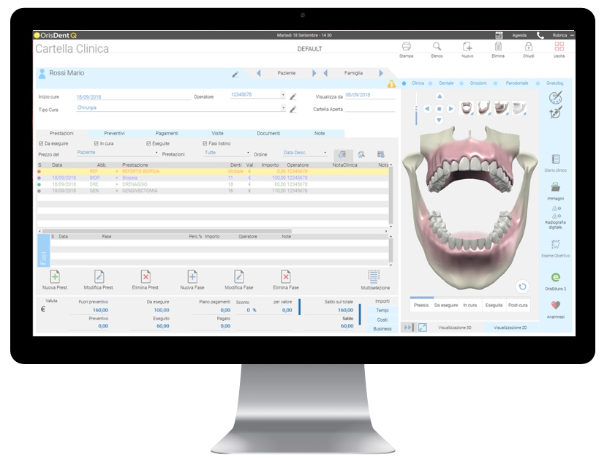607x465 pixels.
Task: Create new record with the Nuovo icon
Action: 468,45
